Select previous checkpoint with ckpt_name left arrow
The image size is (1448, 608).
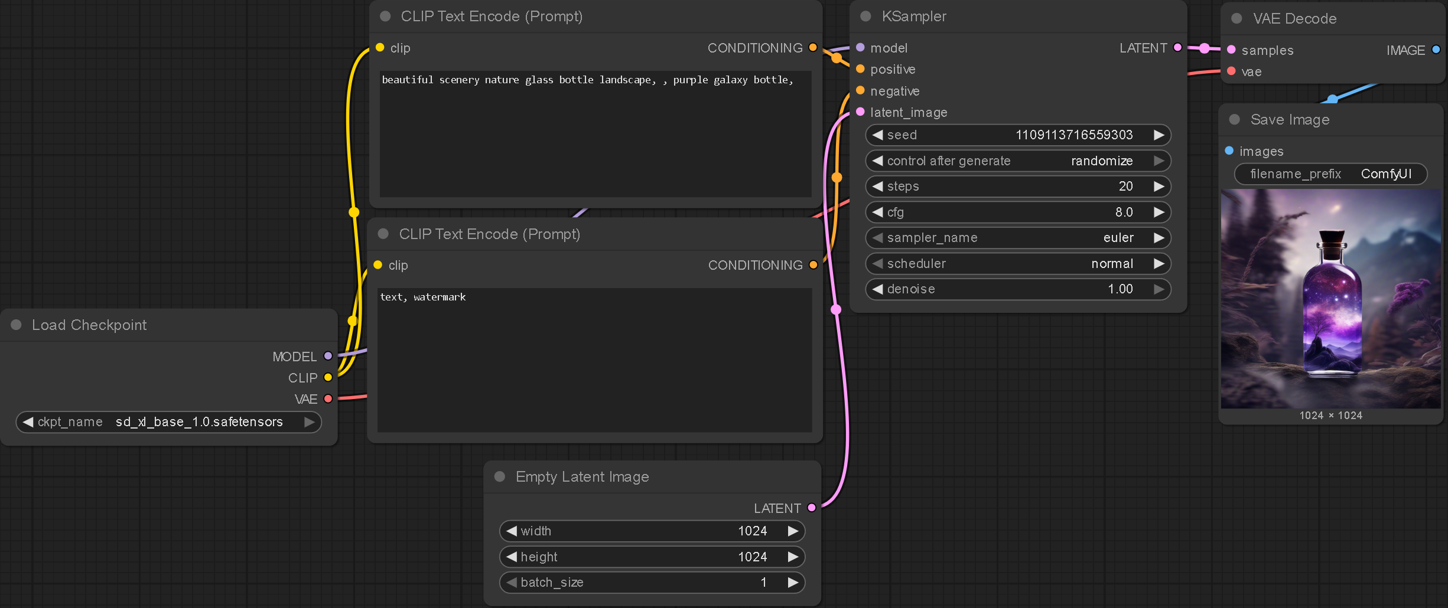[28, 422]
